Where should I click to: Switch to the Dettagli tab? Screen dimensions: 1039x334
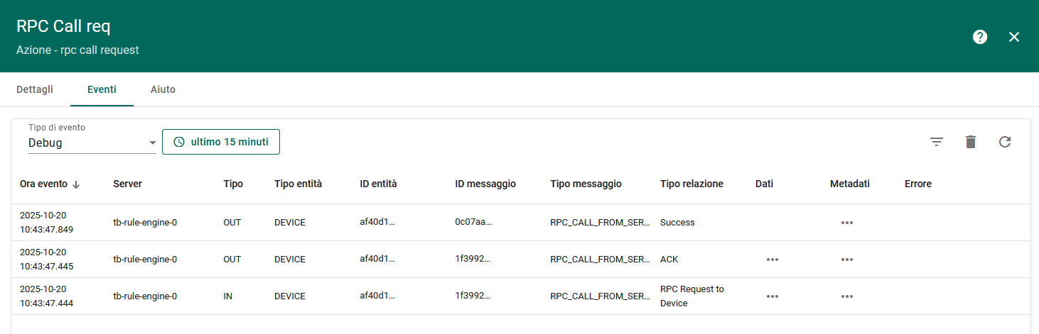[35, 89]
